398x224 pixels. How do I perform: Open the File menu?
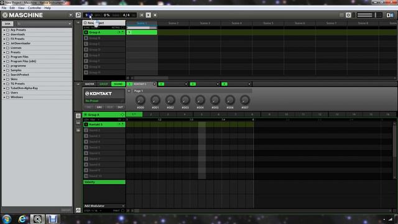[4, 8]
